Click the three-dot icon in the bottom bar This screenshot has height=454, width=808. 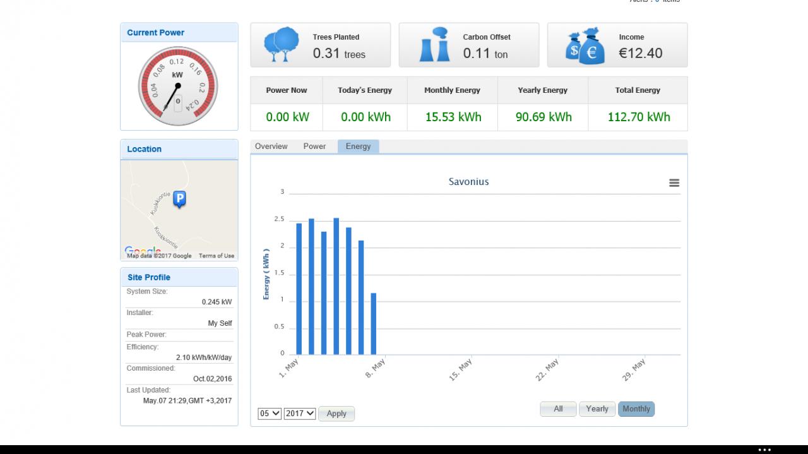764,450
